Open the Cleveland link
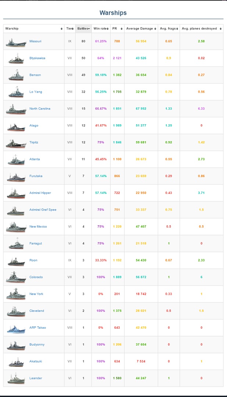Screen dimensions: 227x397 pos(37,311)
